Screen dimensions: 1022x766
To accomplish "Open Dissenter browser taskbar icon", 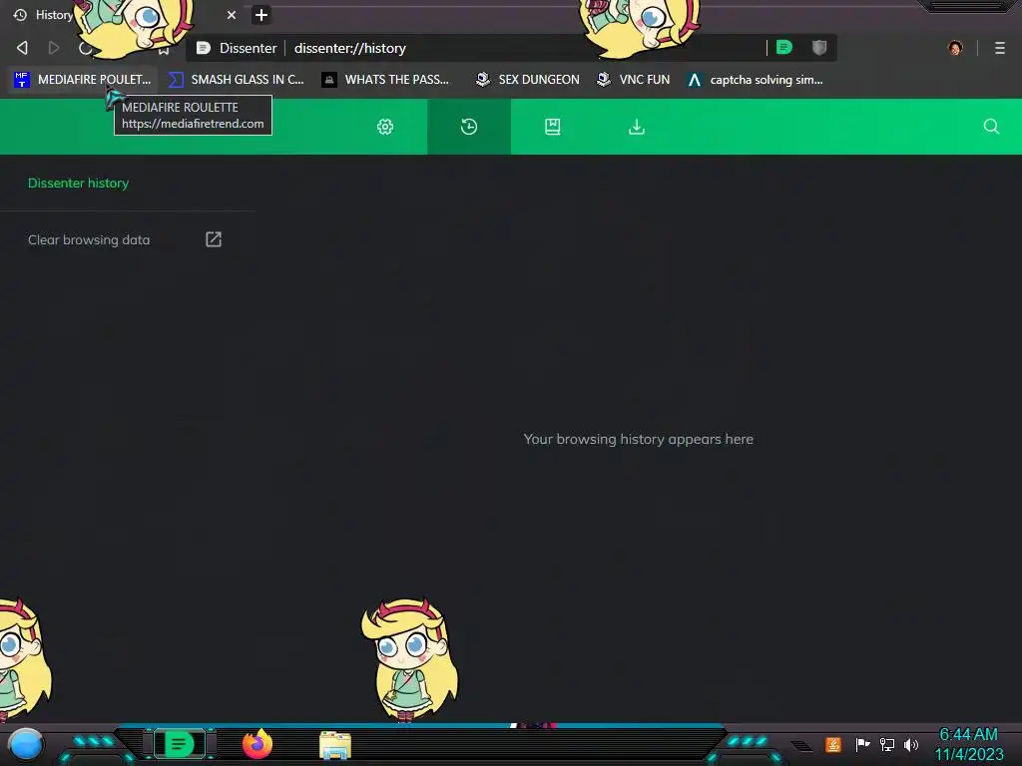I will coord(179,744).
